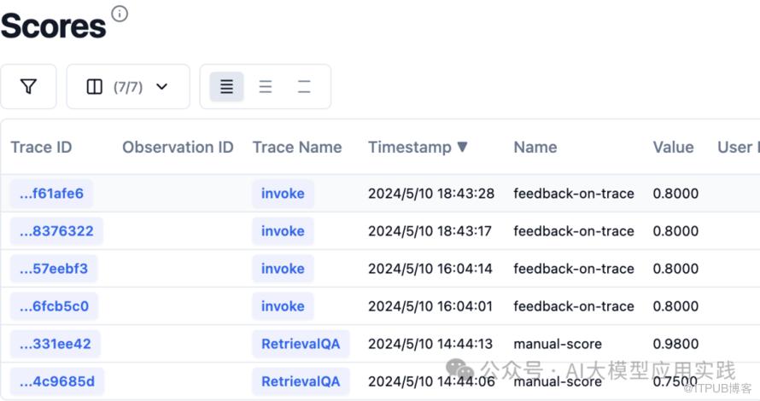Click the Observation ID column header
Image resolution: width=760 pixels, height=401 pixels.
(178, 148)
